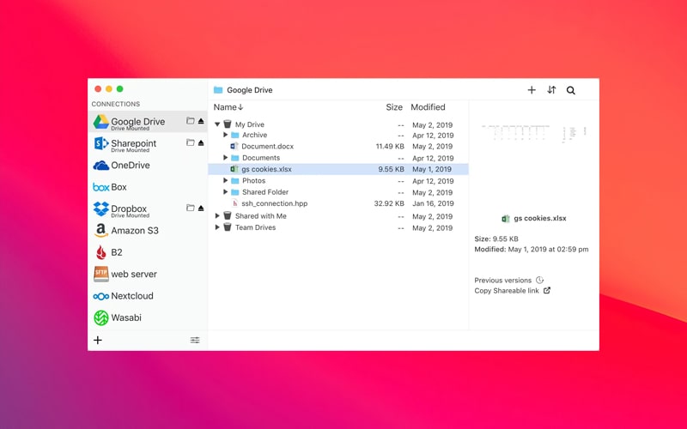Image resolution: width=687 pixels, height=429 pixels.
Task: Eject the Dropbox mounted drive
Action: coord(201,208)
